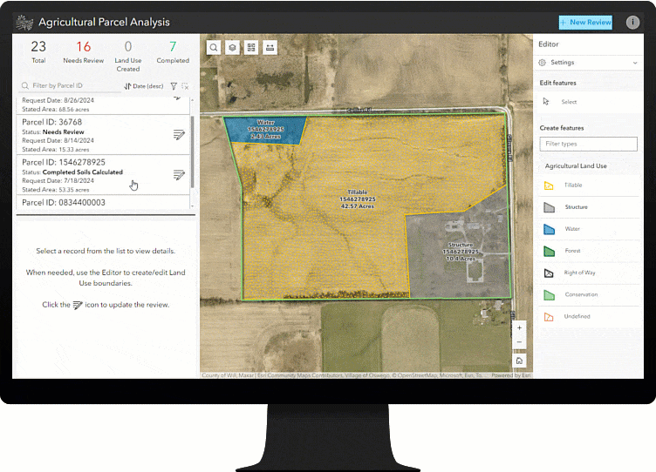The height and width of the screenshot is (472, 656).
Task: Click the Water polygon on map
Action: (266, 130)
